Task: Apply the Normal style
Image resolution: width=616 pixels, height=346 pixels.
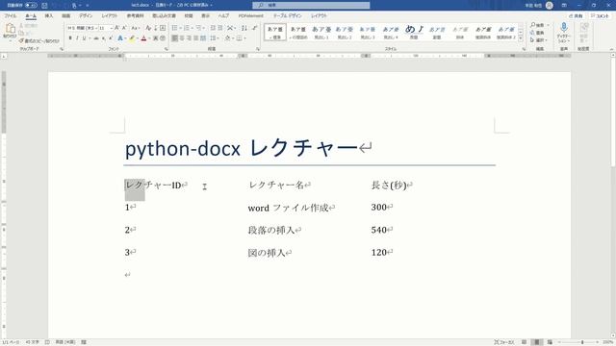Action: pos(275,32)
